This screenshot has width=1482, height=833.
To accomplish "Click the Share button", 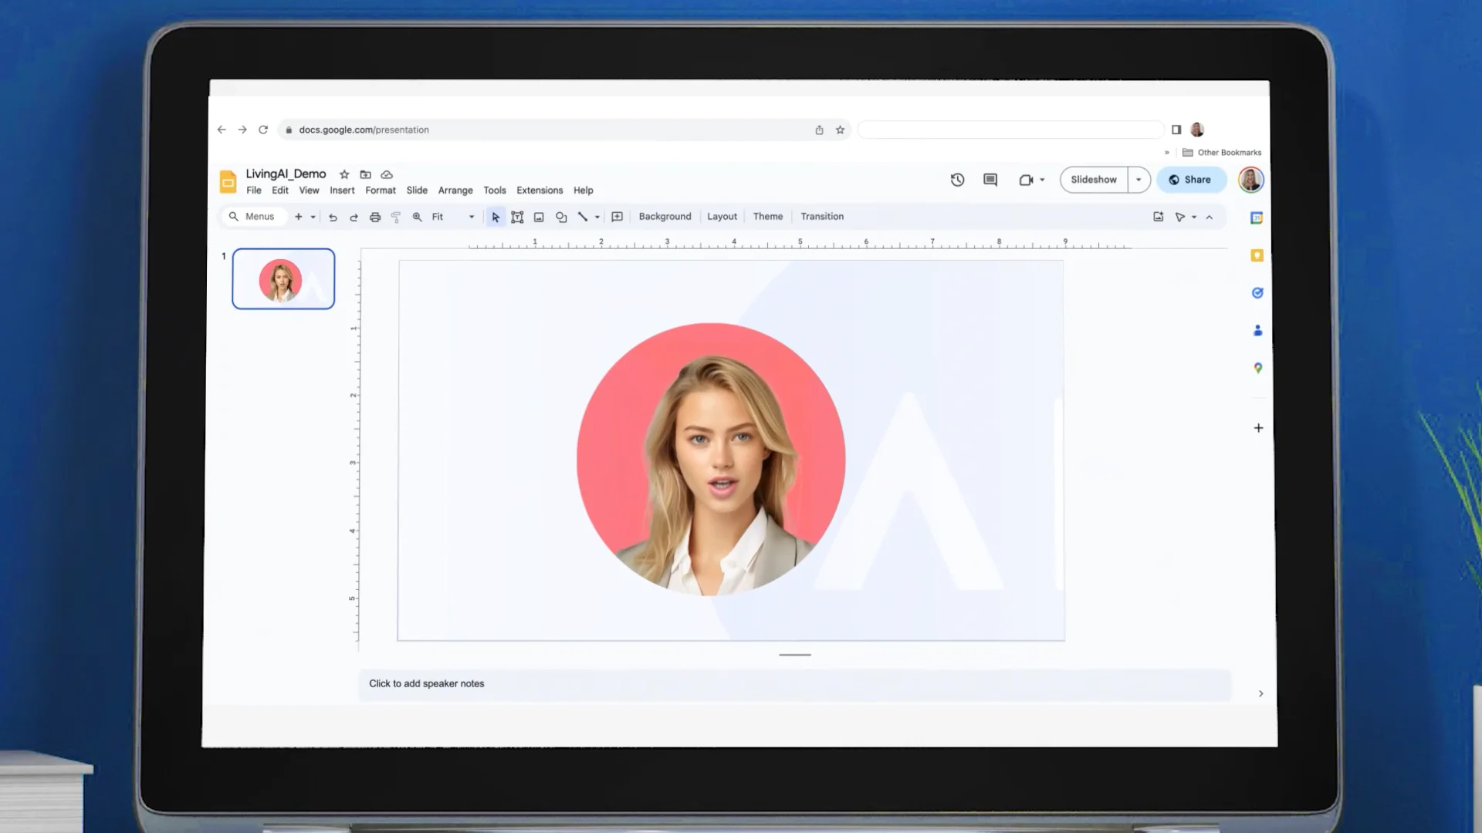I will [1191, 180].
